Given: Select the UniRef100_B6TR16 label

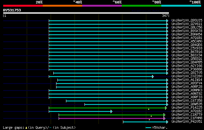Looking at the screenshot, I should 187,52.
